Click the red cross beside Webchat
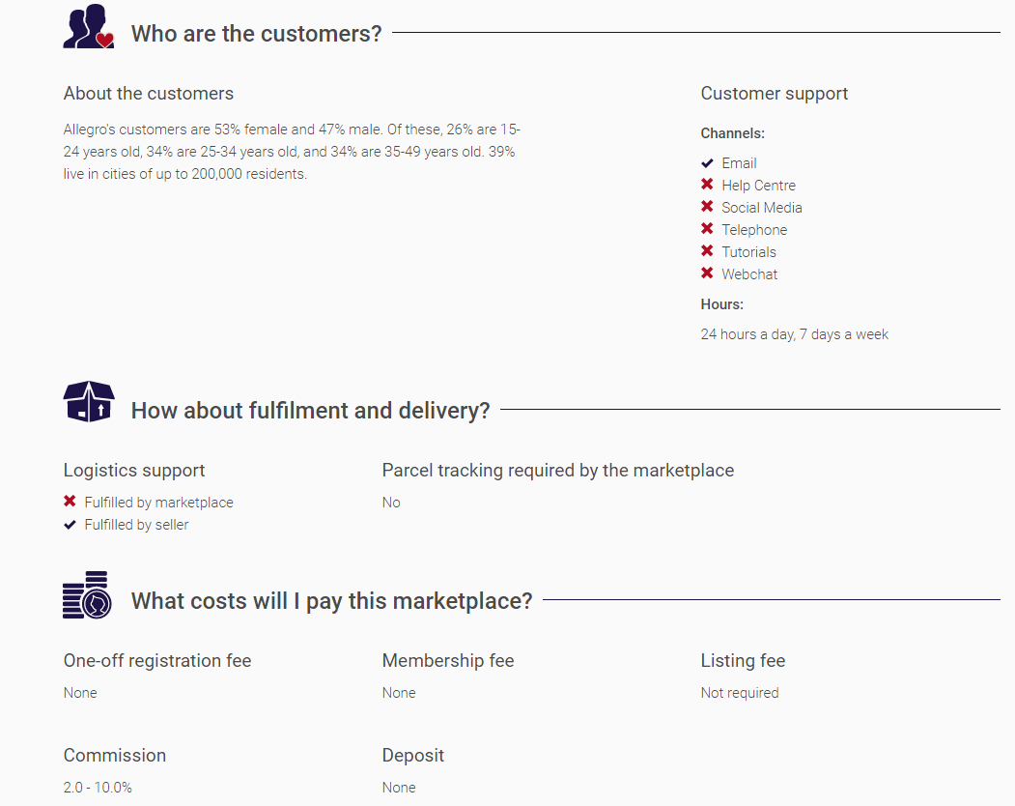 [707, 273]
